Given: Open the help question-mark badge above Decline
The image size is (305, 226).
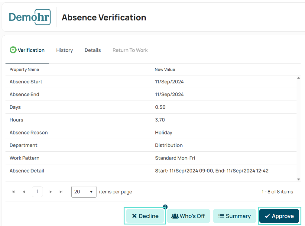Looking at the screenshot, I should coord(165,207).
